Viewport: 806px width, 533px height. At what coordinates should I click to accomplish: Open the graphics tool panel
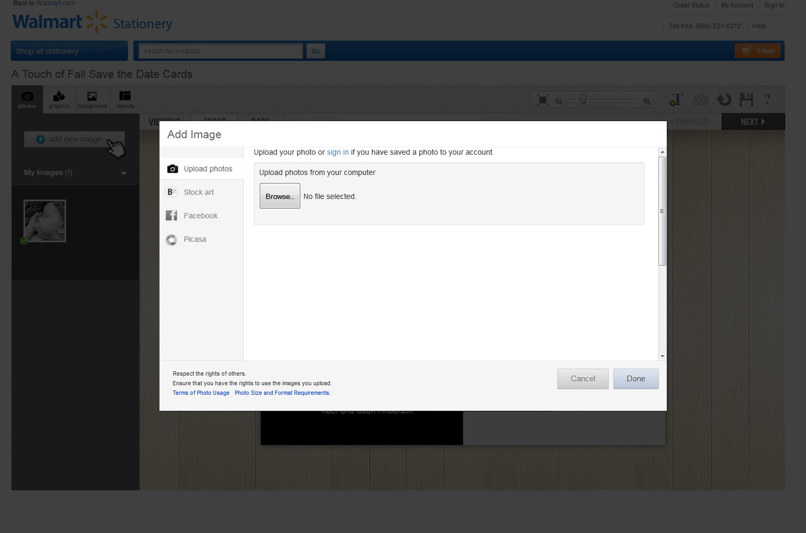tap(59, 99)
